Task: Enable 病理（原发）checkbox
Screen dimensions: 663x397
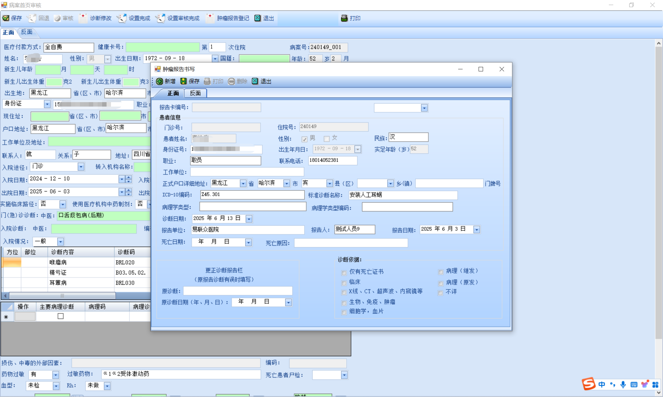Action: click(x=441, y=283)
